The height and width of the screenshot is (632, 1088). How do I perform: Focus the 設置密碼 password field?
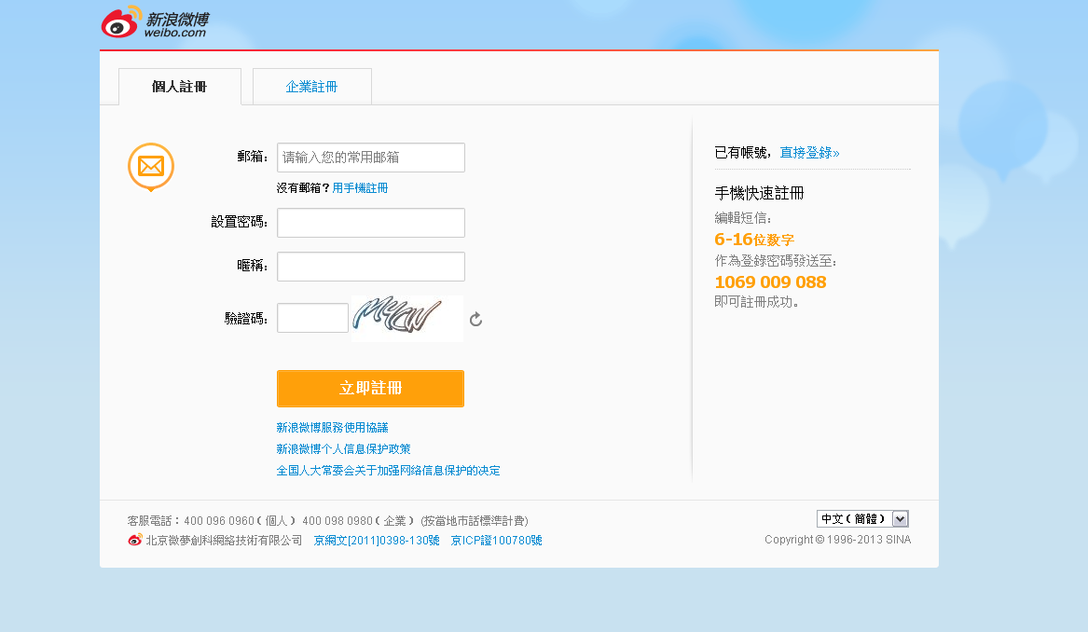pos(371,223)
